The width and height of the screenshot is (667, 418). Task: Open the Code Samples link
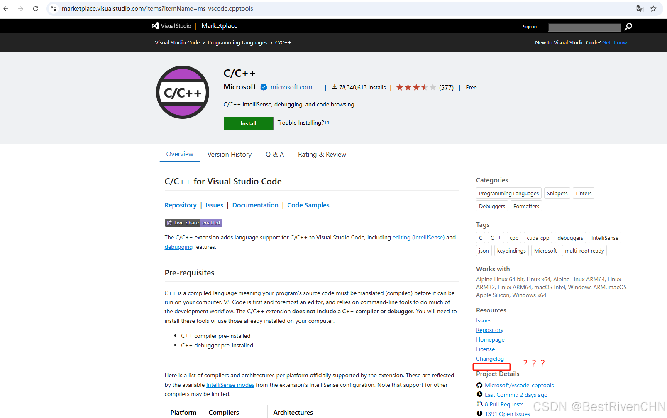308,205
